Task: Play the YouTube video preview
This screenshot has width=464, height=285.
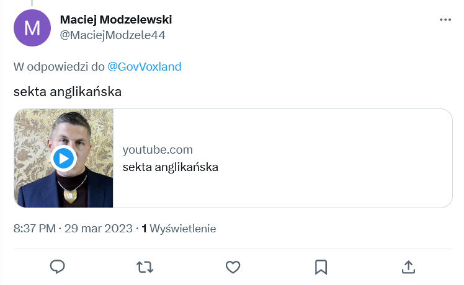Action: pos(63,159)
